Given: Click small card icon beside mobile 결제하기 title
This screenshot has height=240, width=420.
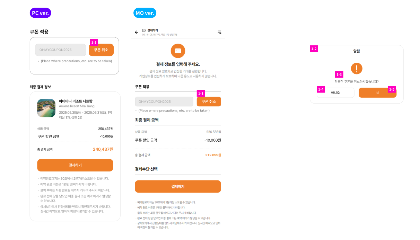Looking at the screenshot, I should (144, 30).
